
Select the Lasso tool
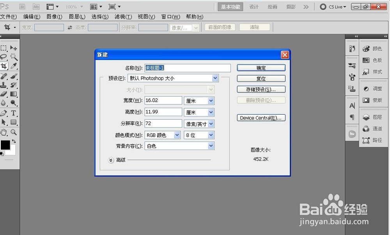point(5,57)
